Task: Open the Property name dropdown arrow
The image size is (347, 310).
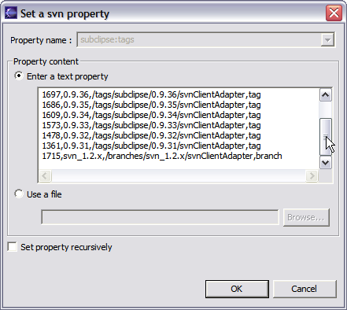Action: tap(327, 40)
